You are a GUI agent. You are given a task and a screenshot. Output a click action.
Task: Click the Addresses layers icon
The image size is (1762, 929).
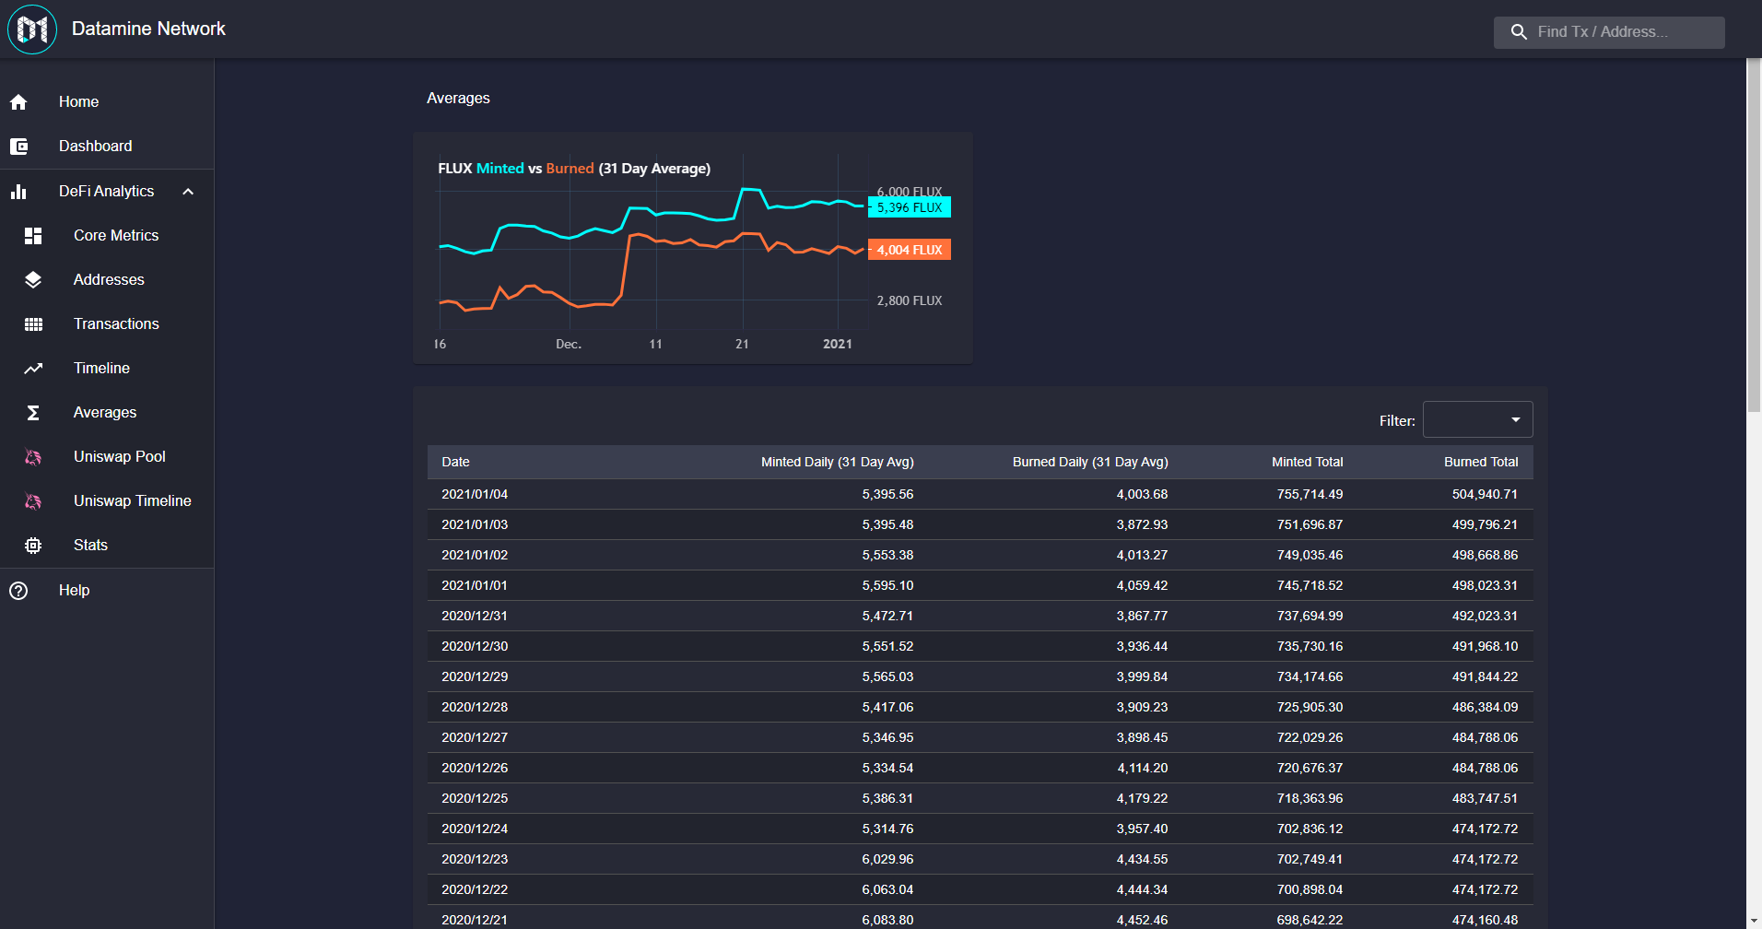click(33, 280)
